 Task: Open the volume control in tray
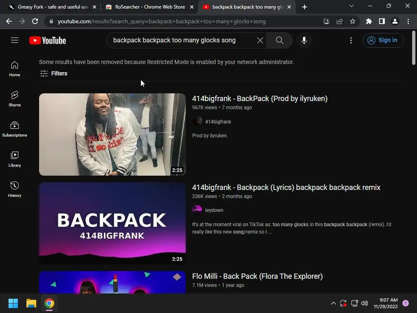[x=364, y=303]
